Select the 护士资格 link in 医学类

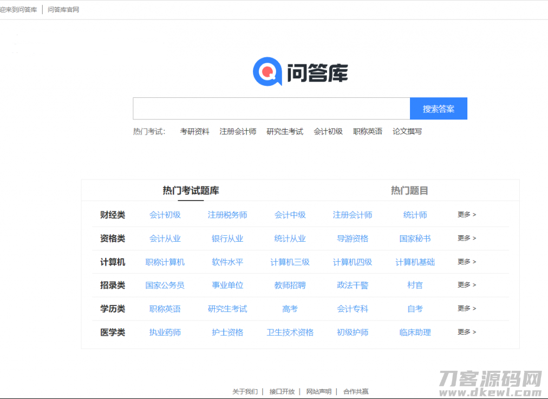227,332
